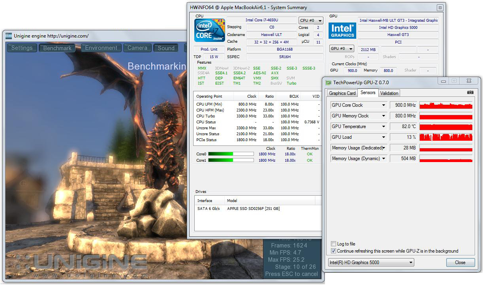Click the Unigine engine window icon
483x287 pixels.
tap(9, 36)
